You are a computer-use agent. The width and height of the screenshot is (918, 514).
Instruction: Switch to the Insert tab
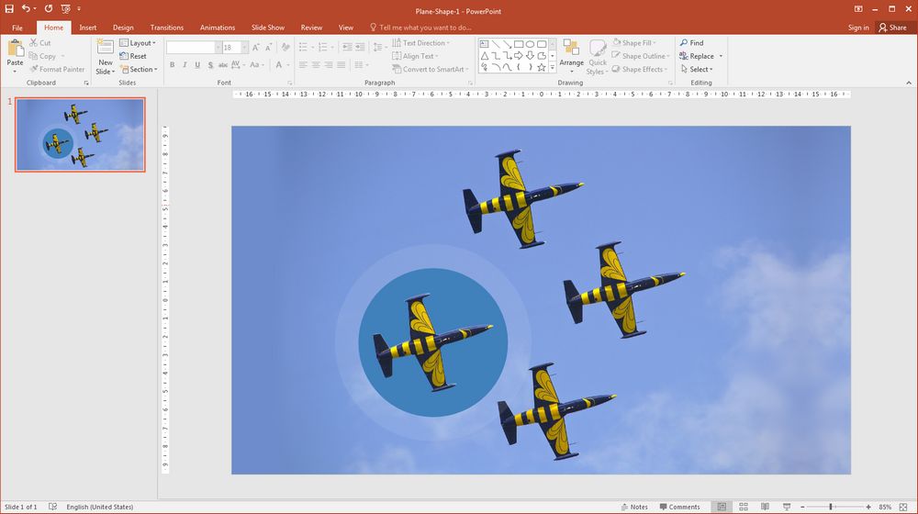[88, 28]
